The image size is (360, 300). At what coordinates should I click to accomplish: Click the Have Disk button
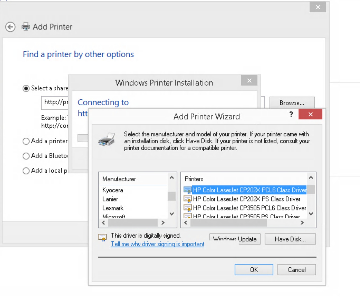tap(290, 239)
